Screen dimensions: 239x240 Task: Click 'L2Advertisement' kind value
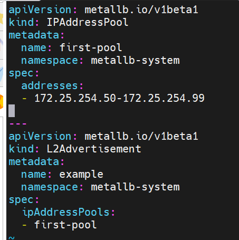(94, 149)
